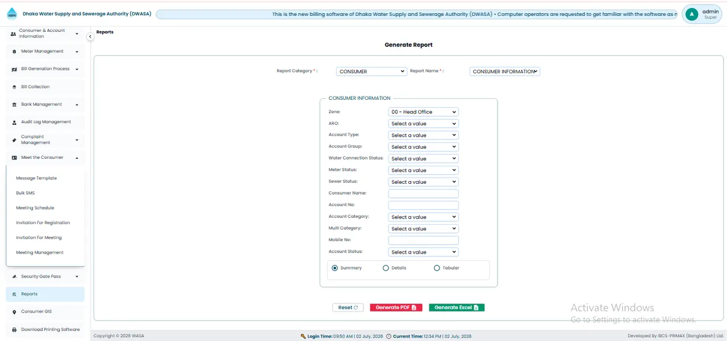This screenshot has height=341, width=727.
Task: Collapse the sidebar with the chevron button
Action: (x=90, y=36)
